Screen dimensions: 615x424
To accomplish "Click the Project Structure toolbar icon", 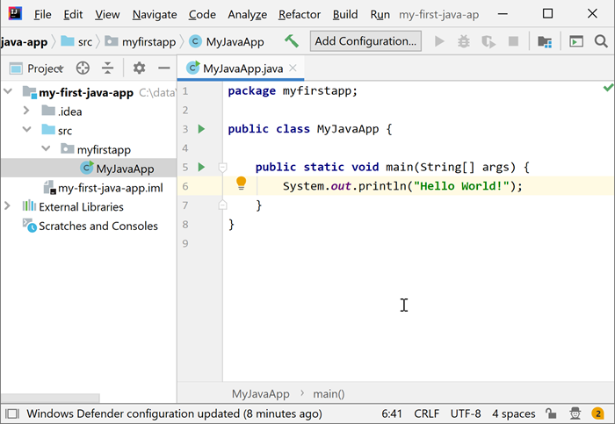I will [545, 41].
